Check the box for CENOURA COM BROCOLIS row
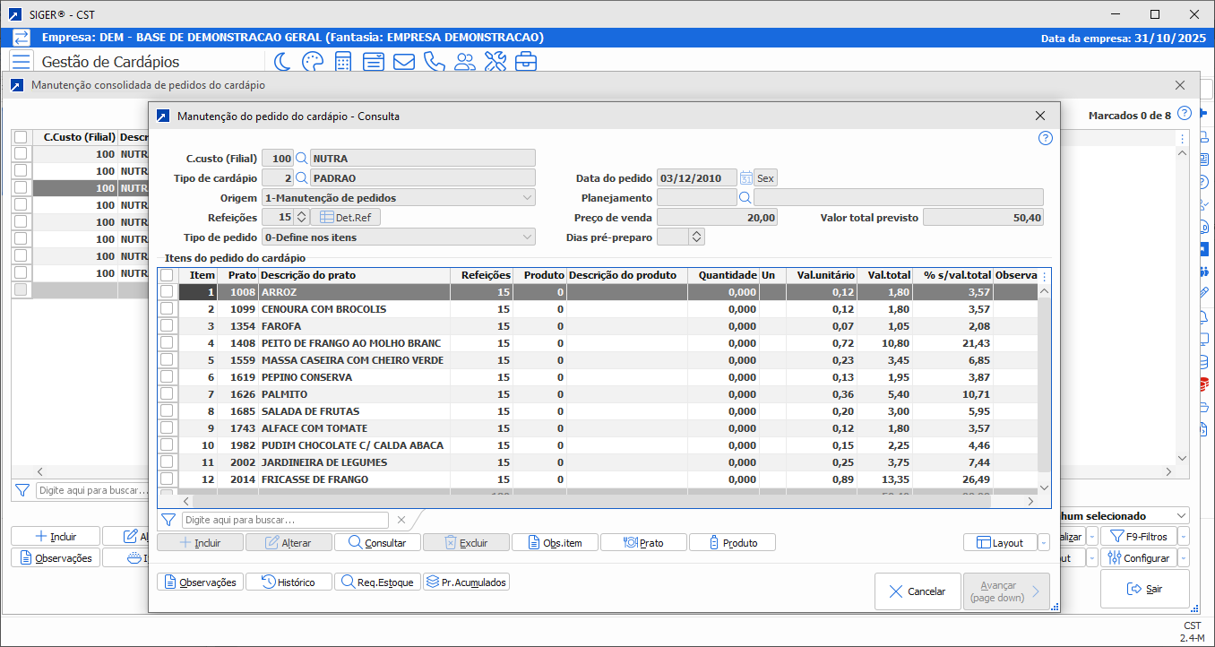 167,309
